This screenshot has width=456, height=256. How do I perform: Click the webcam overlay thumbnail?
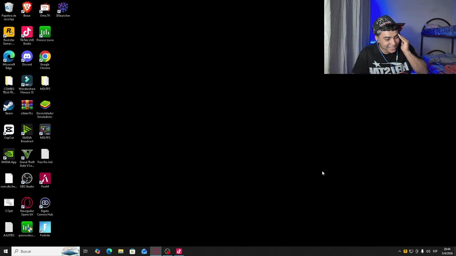[390, 37]
